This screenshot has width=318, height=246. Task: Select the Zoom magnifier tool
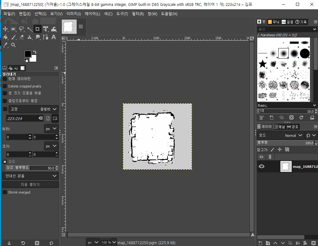coord(13,45)
